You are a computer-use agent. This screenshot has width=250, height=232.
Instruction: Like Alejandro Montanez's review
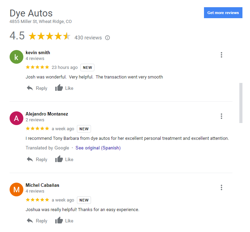click(x=64, y=159)
